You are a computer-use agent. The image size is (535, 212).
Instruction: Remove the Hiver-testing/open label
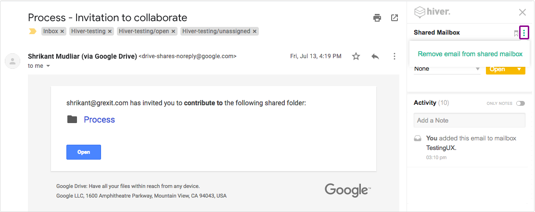pos(173,31)
